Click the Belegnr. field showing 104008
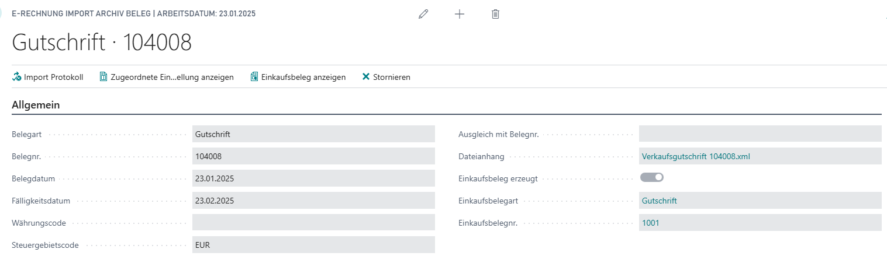This screenshot has width=887, height=263. pos(313,156)
